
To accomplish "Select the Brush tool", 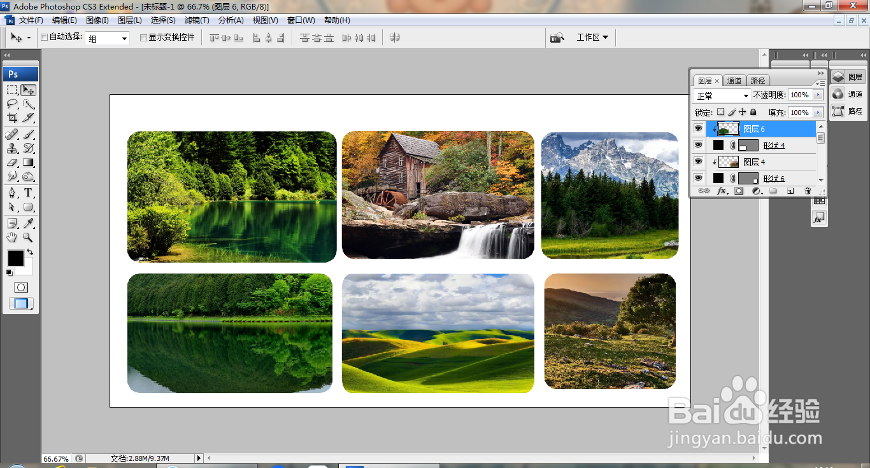I will tap(28, 134).
